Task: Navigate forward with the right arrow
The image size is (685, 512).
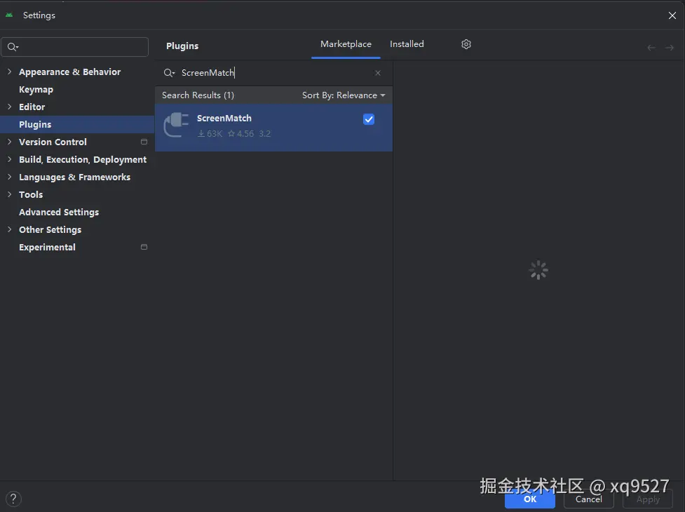Action: click(670, 48)
